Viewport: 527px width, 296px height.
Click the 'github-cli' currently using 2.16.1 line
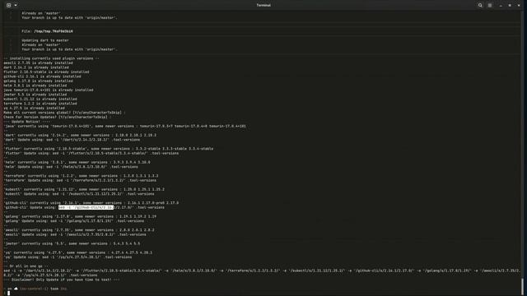[91, 203]
